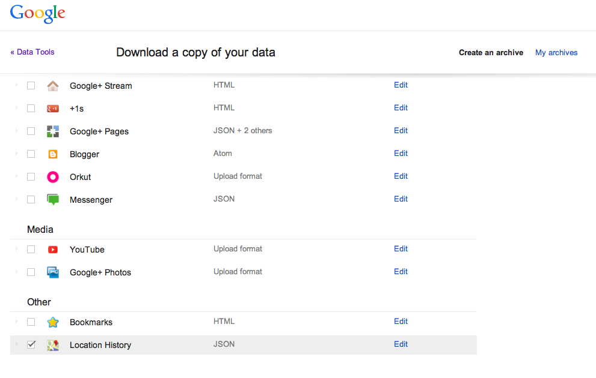Tick the Blogger checkbox
The image size is (596, 378).
pyautogui.click(x=31, y=154)
